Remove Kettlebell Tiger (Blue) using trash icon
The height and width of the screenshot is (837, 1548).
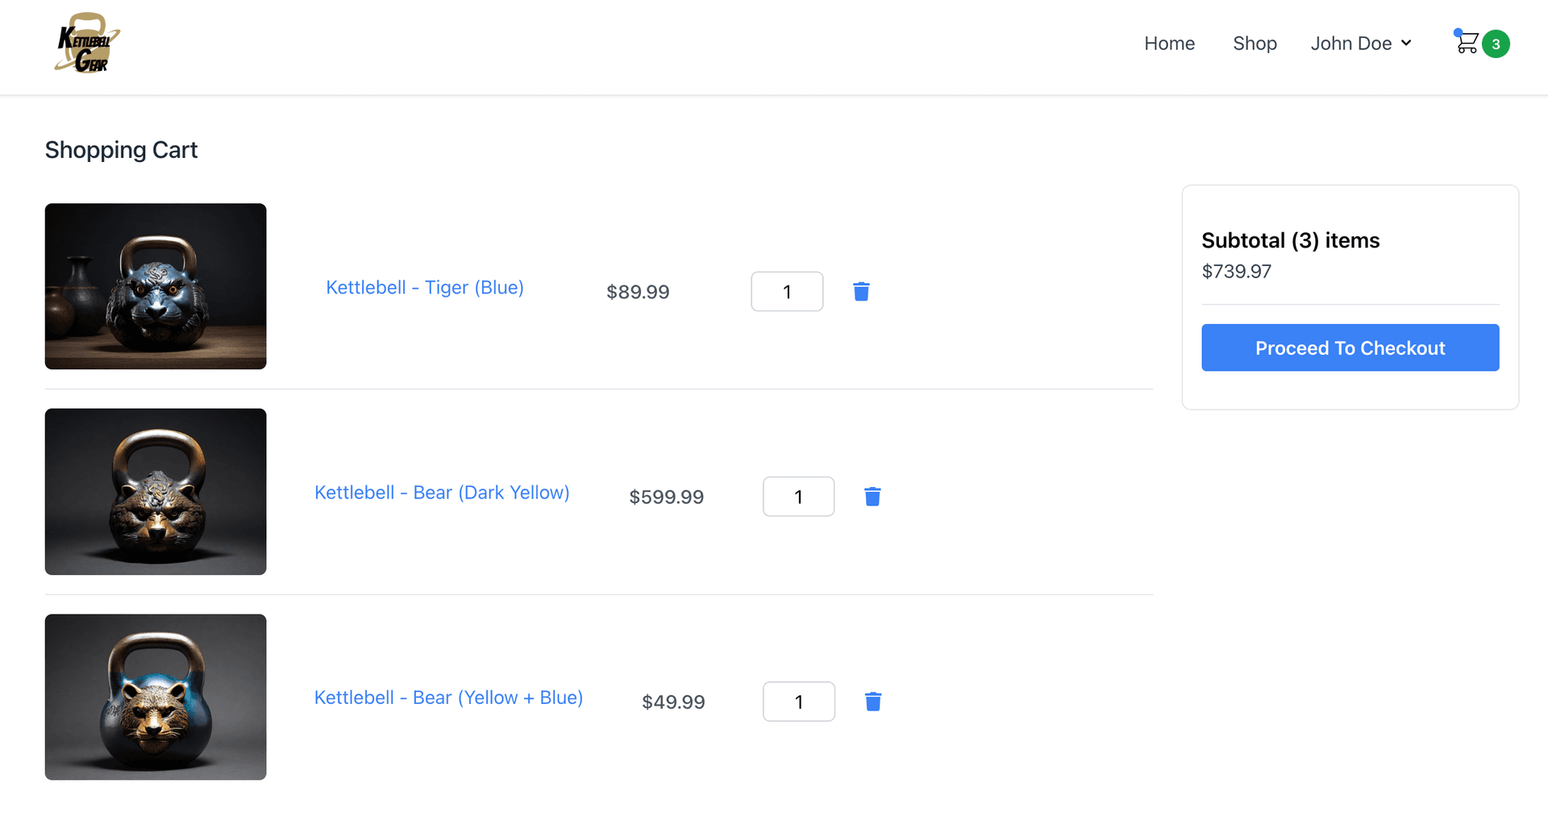[861, 291]
